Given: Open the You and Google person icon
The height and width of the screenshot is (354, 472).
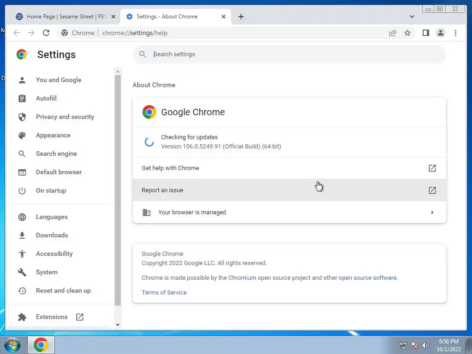Looking at the screenshot, I should coord(22,80).
